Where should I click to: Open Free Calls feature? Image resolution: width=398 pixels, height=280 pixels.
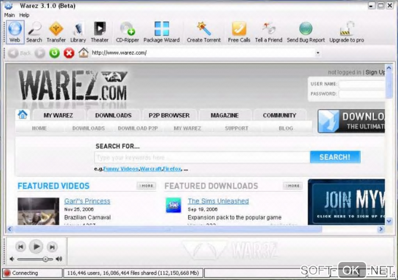pyautogui.click(x=239, y=32)
